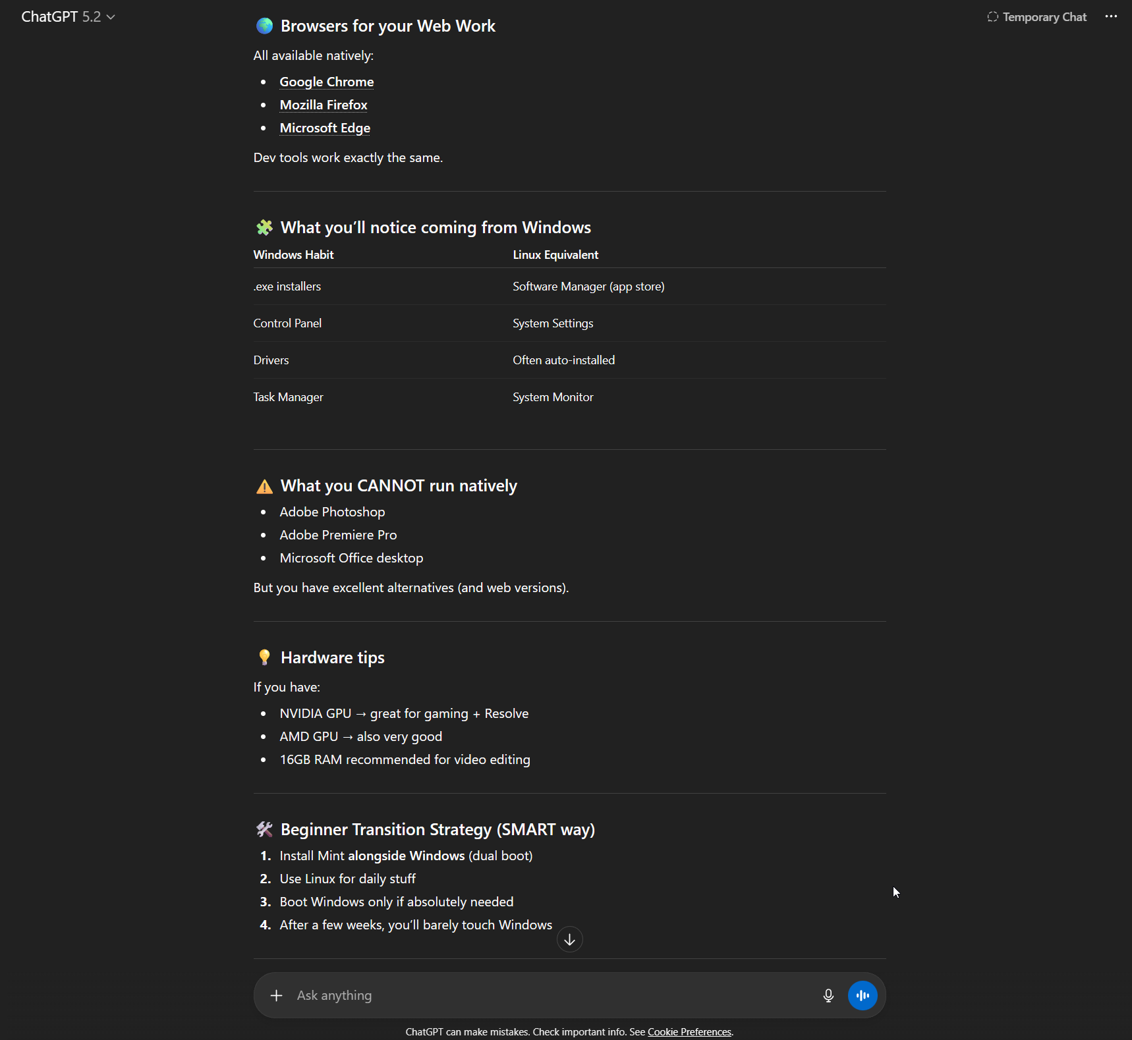
Task: Click the Temporary Chat dashed circle icon
Action: [x=992, y=16]
